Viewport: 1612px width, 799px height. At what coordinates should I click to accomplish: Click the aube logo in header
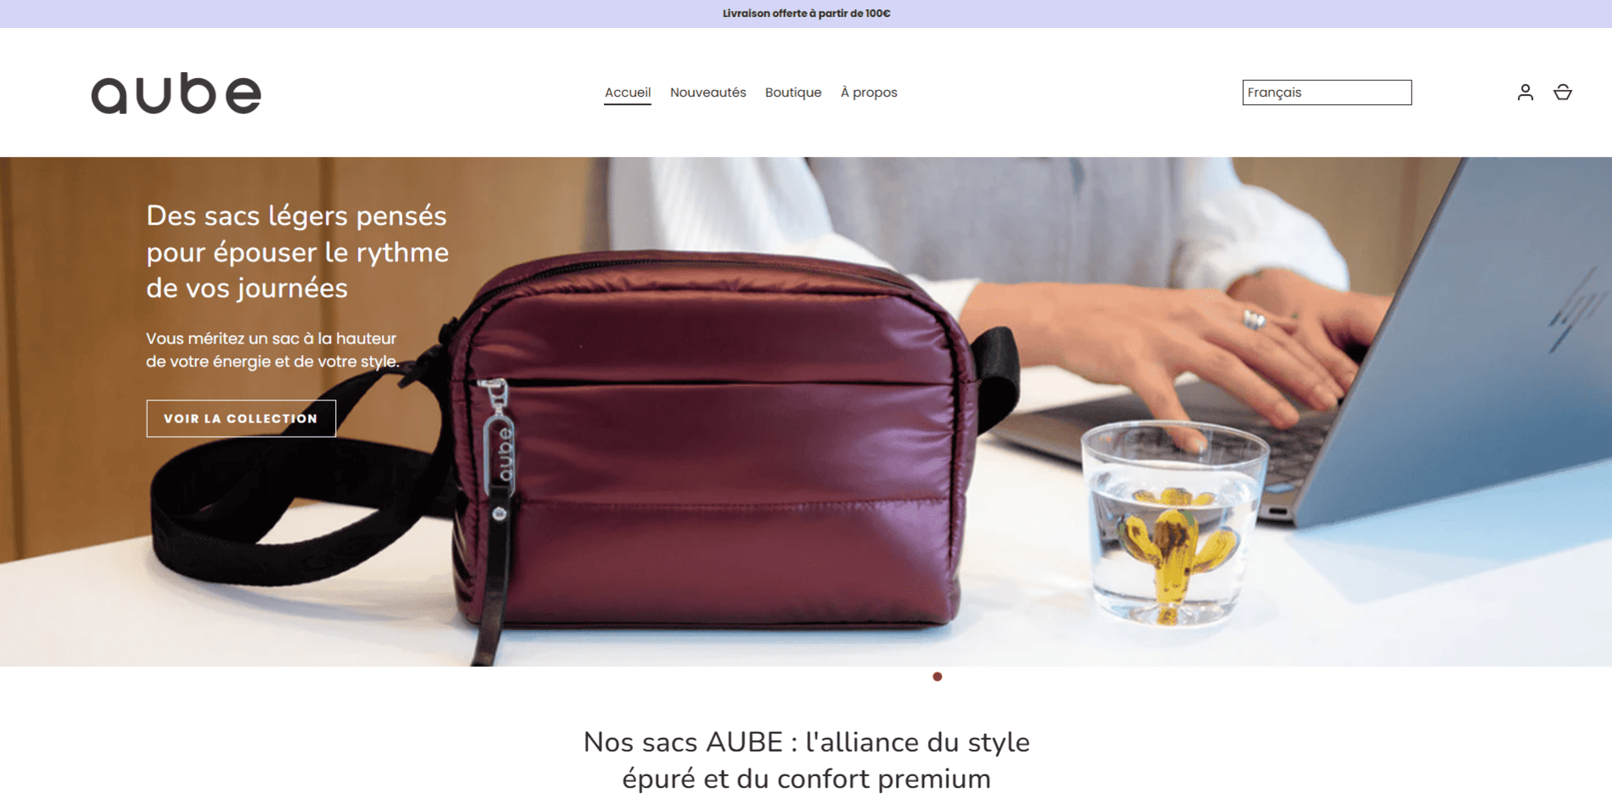click(x=176, y=93)
